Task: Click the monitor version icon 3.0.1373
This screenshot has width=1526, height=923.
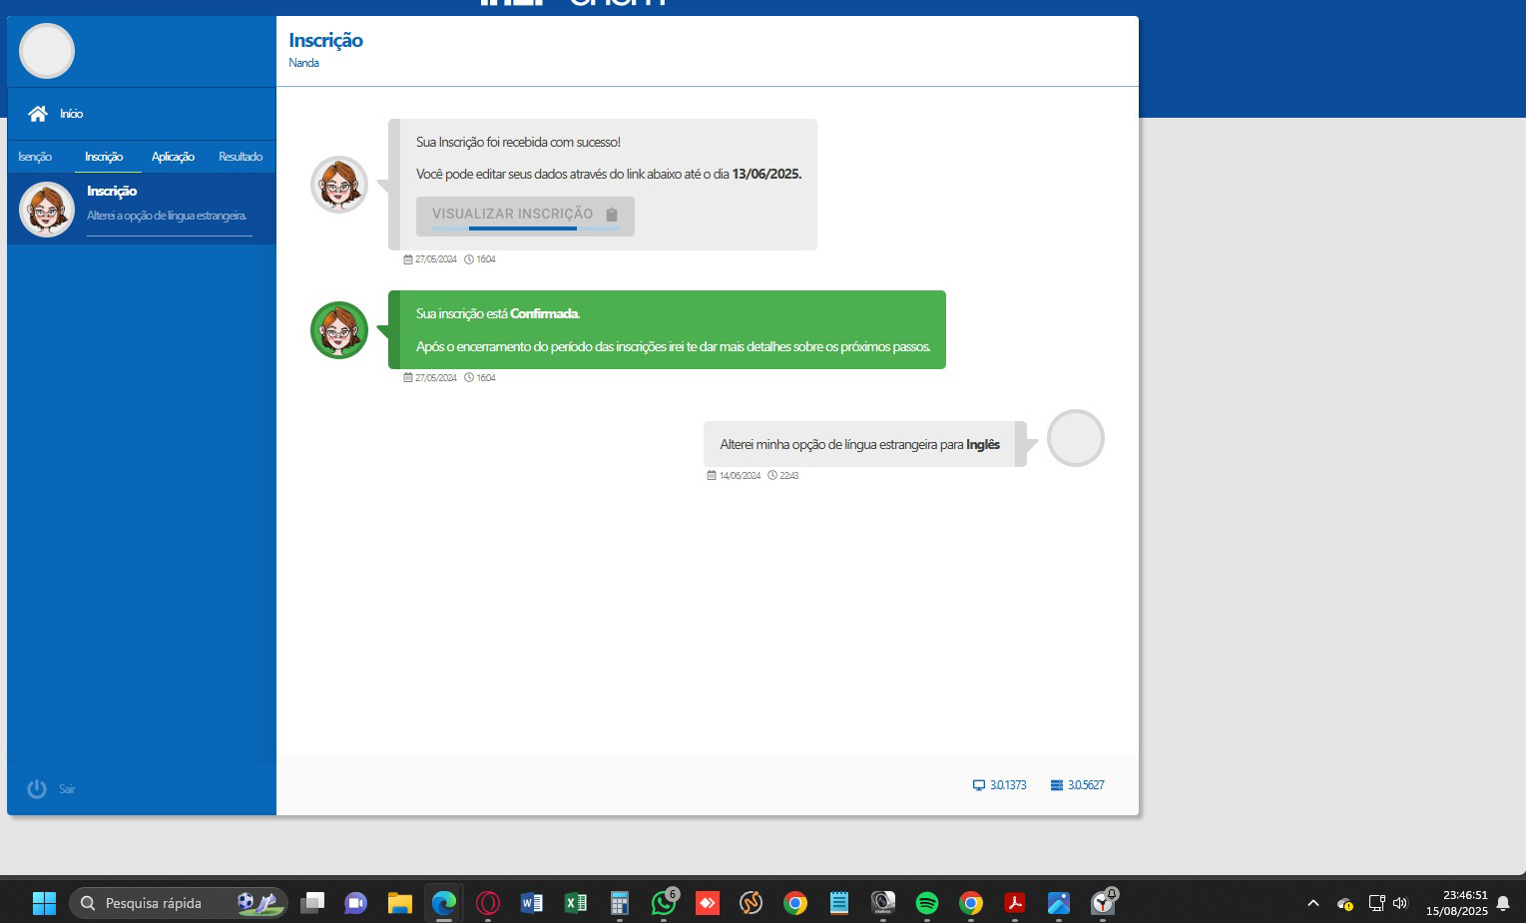Action: coord(979,785)
